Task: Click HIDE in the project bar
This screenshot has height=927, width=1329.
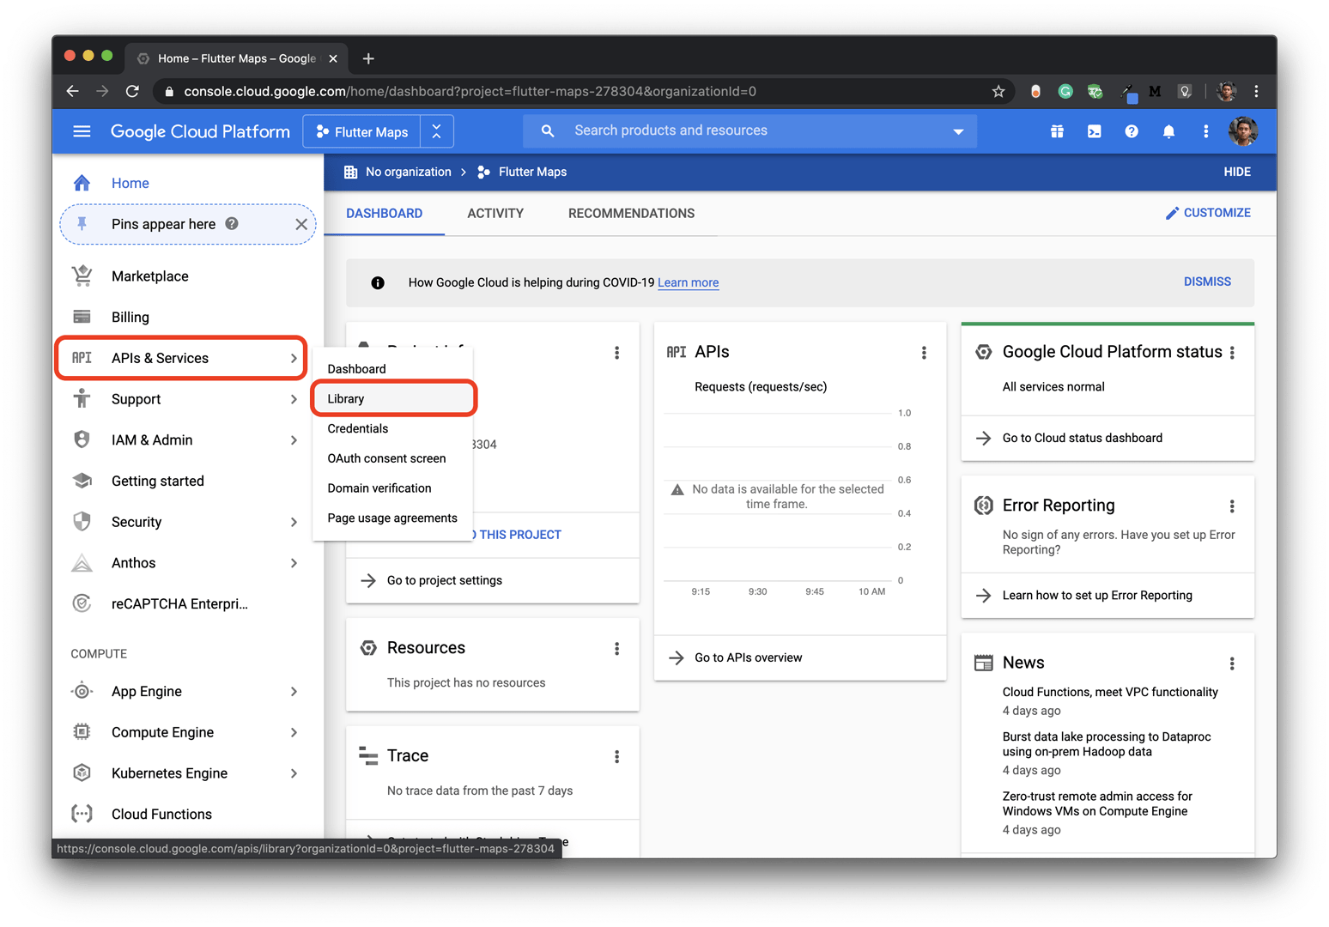Action: (x=1236, y=172)
